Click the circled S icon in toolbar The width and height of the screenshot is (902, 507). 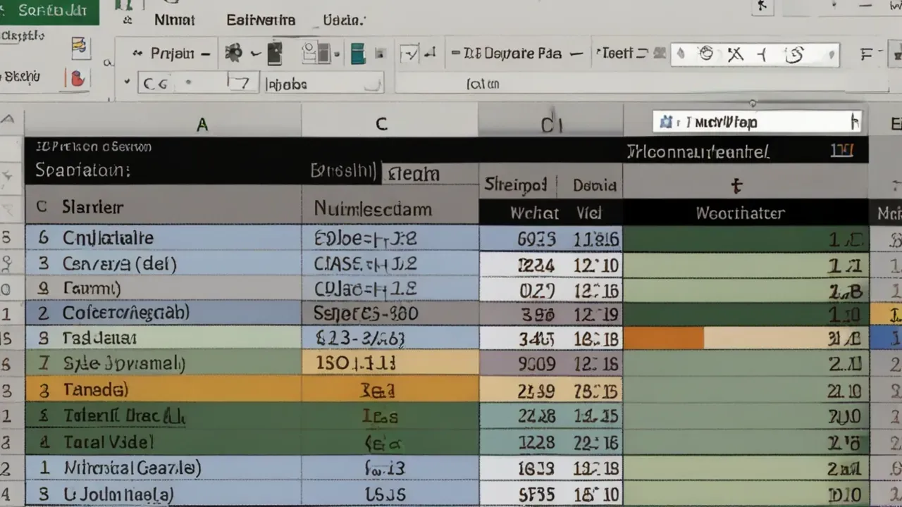(x=794, y=54)
